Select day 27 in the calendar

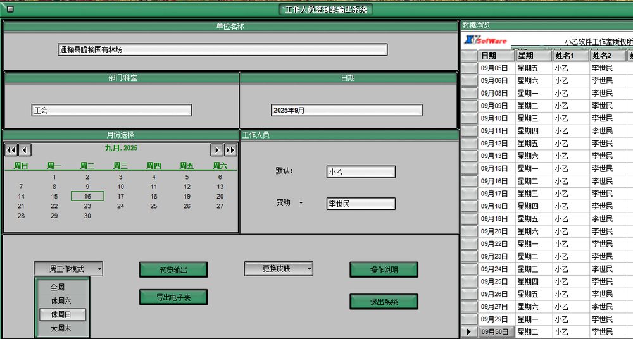point(220,206)
